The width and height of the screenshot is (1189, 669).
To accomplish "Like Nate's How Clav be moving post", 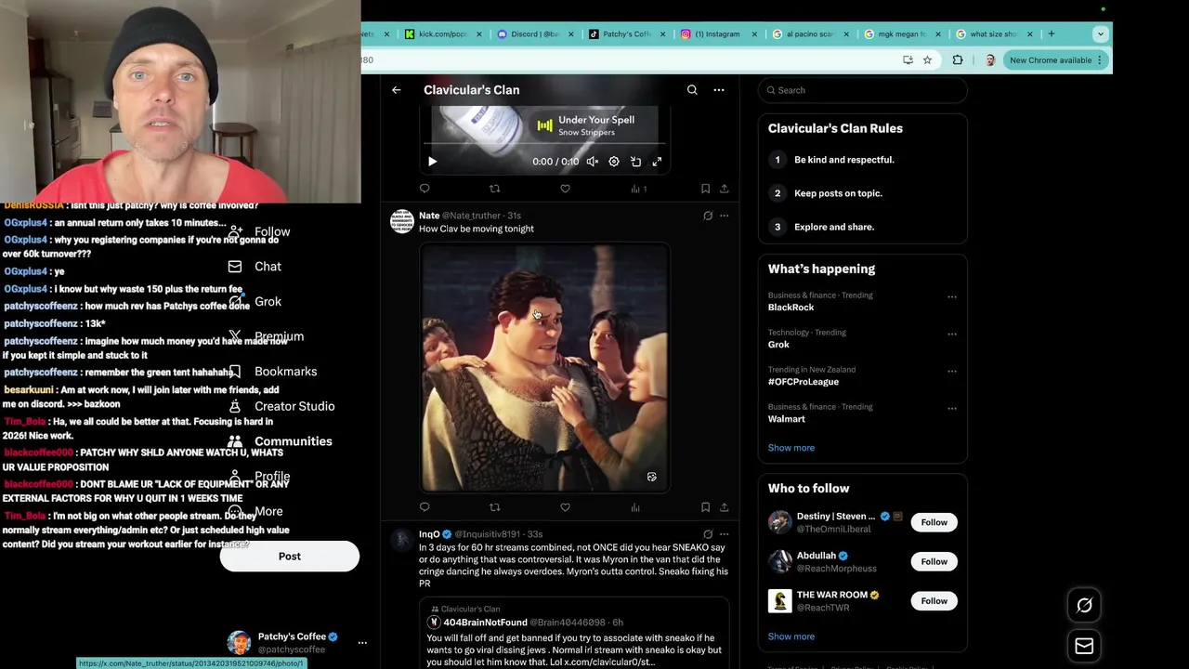I will [x=565, y=507].
